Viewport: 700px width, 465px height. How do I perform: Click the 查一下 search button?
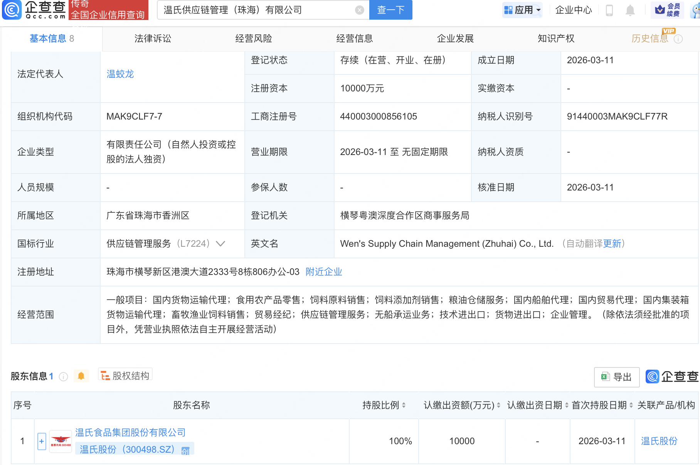coord(390,10)
